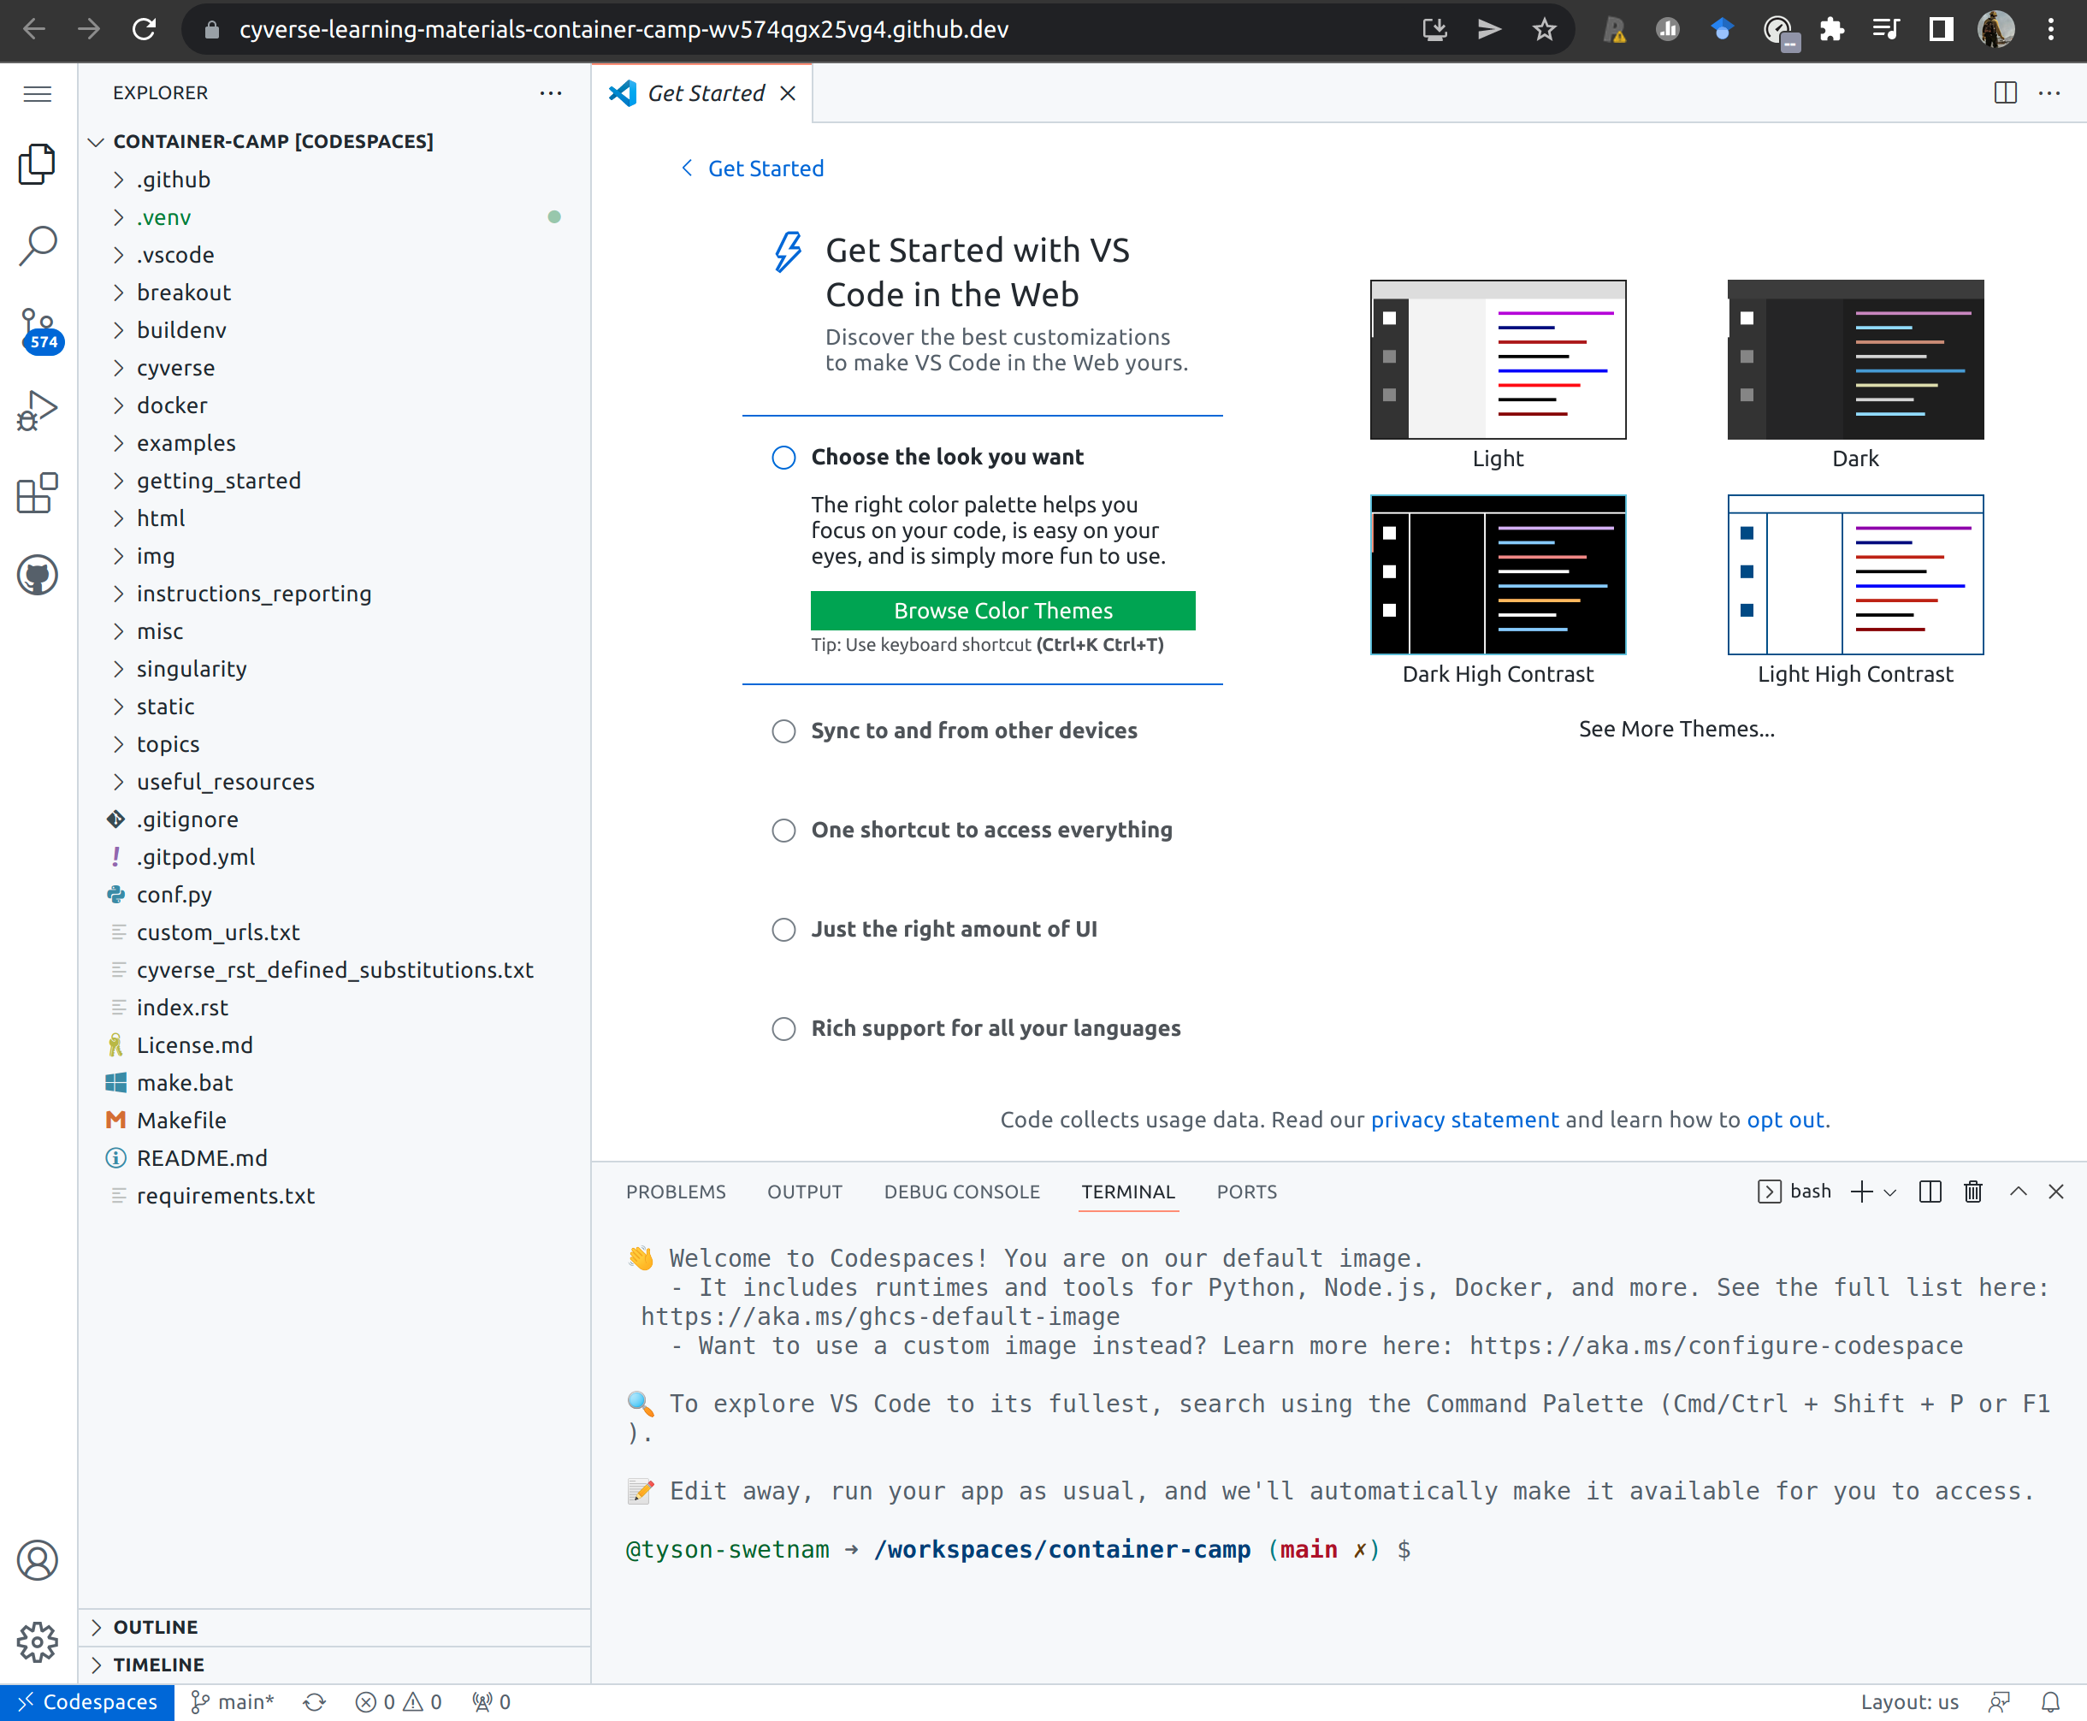
Task: Open the Chrome three-dot menu
Action: pyautogui.click(x=2050, y=30)
